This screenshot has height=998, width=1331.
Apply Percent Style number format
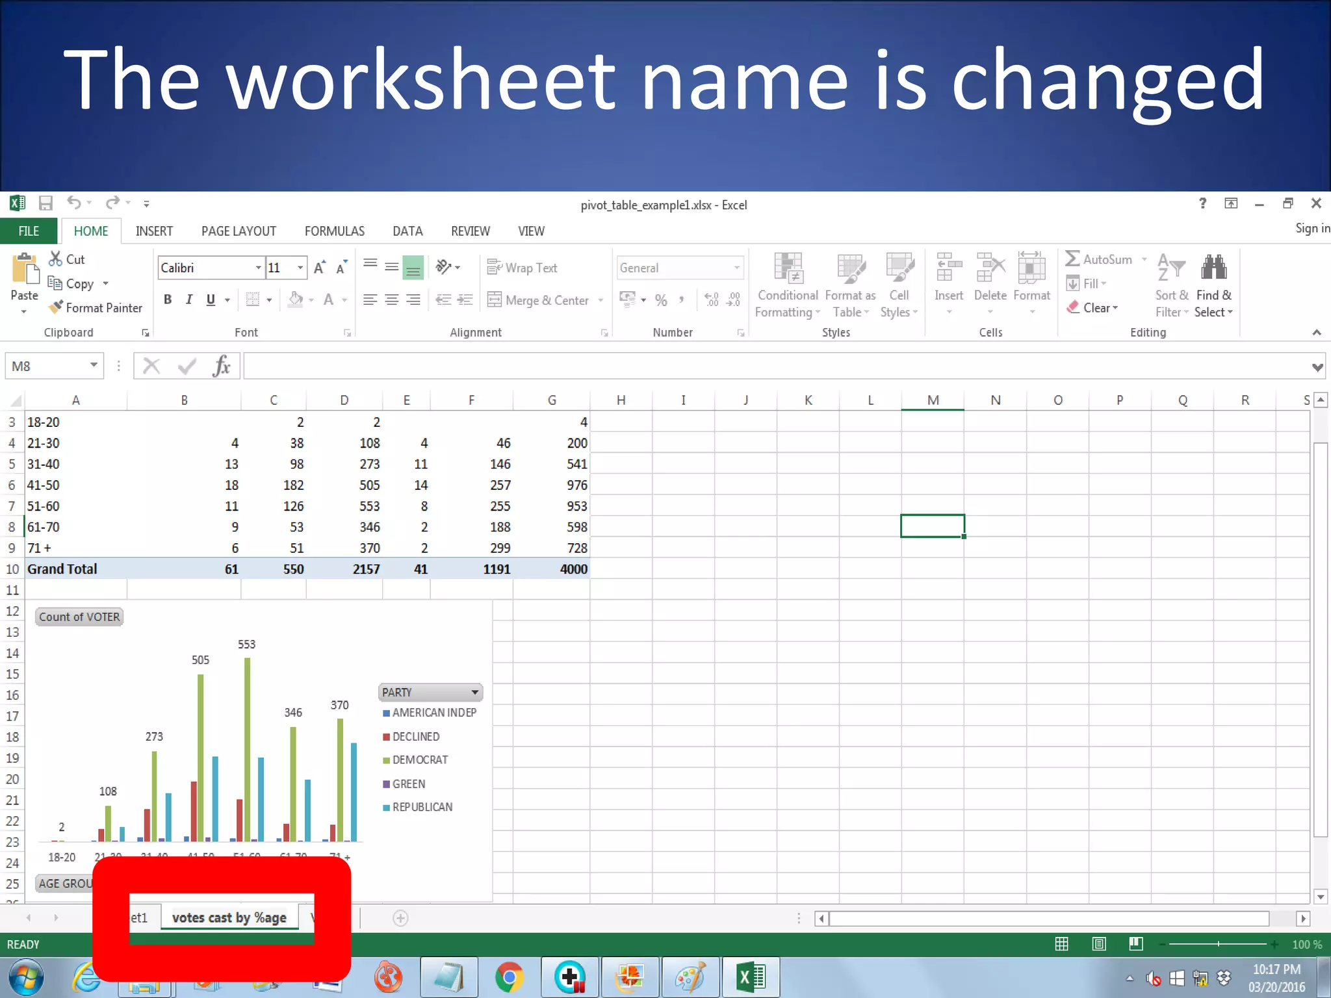[x=661, y=300]
